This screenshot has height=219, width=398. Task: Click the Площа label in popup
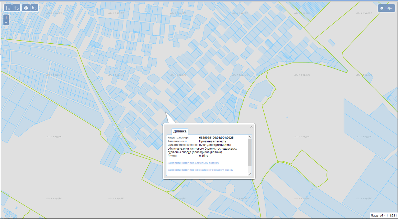click(x=173, y=156)
